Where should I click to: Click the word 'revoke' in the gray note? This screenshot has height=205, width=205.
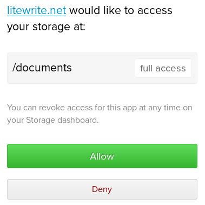[x=52, y=108]
